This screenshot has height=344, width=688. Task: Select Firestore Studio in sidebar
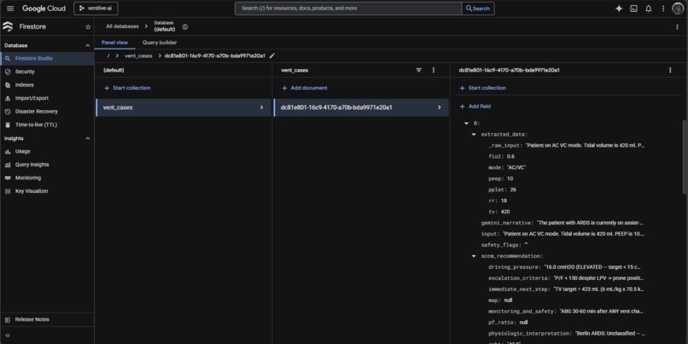coord(47,58)
